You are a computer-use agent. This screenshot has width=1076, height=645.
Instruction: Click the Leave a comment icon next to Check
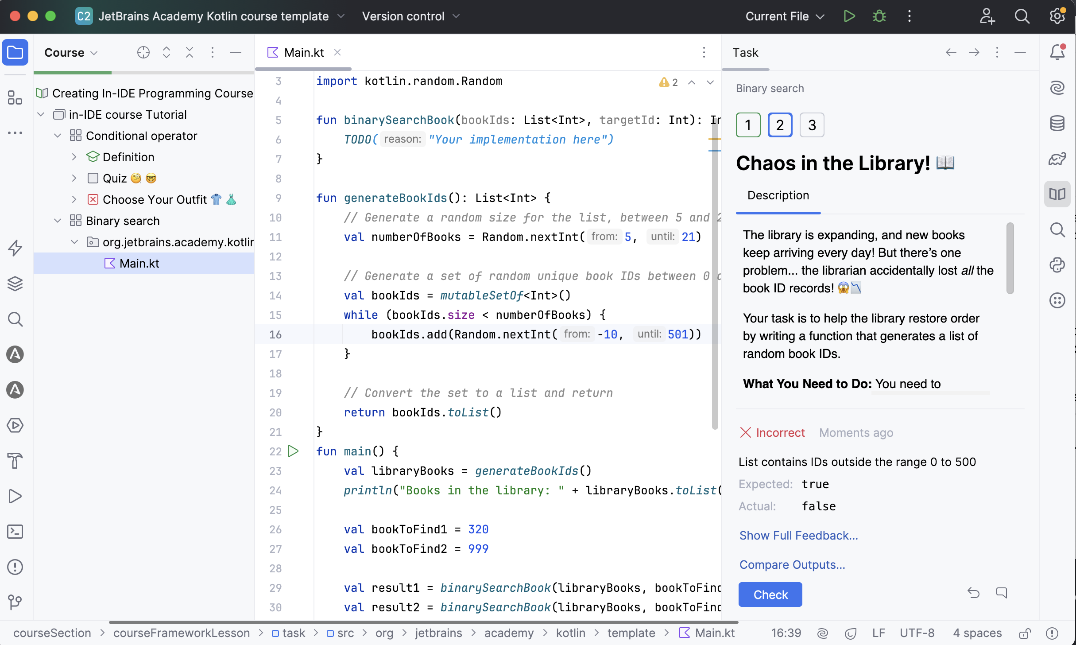click(x=1002, y=593)
